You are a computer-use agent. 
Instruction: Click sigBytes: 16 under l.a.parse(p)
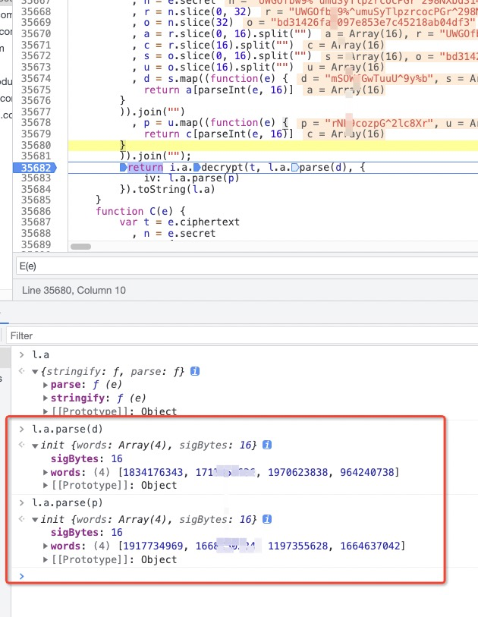tap(86, 533)
